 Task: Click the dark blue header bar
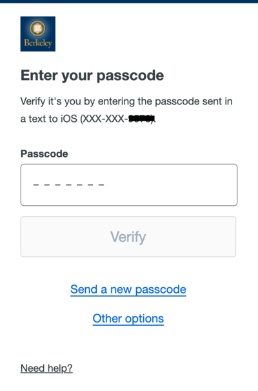pos(129,1)
